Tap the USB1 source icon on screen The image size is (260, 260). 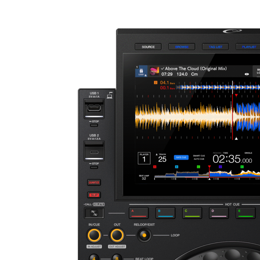point(141,71)
